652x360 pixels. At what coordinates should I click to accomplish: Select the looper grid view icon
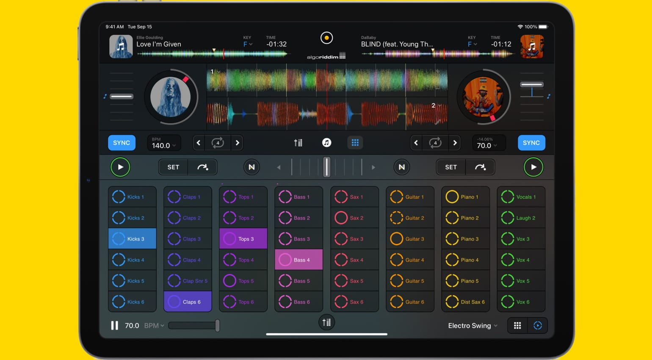click(355, 143)
